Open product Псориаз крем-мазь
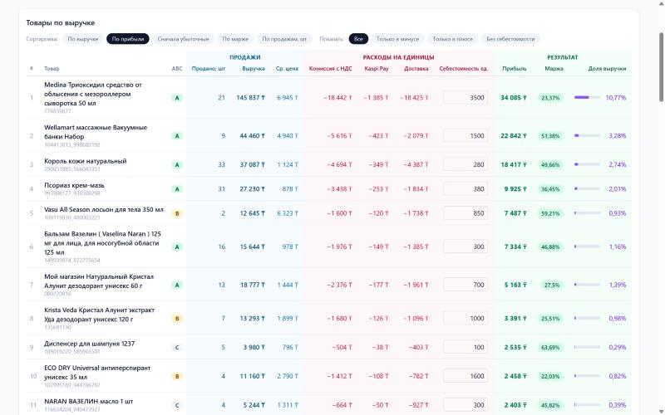Viewport: 665px width, 415px height. 74,185
